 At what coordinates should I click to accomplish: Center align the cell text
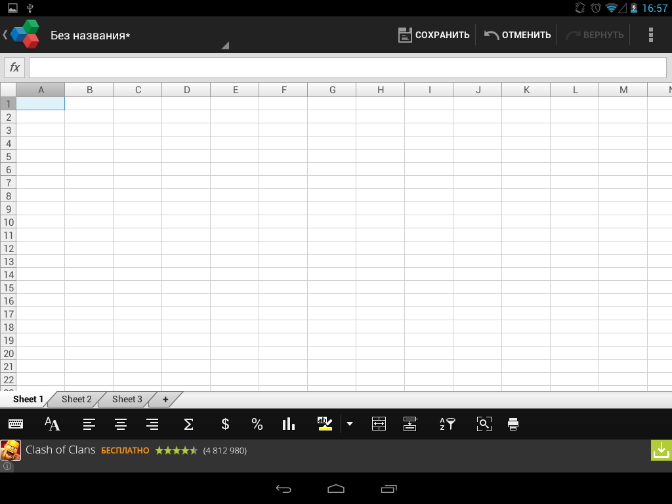tap(121, 425)
